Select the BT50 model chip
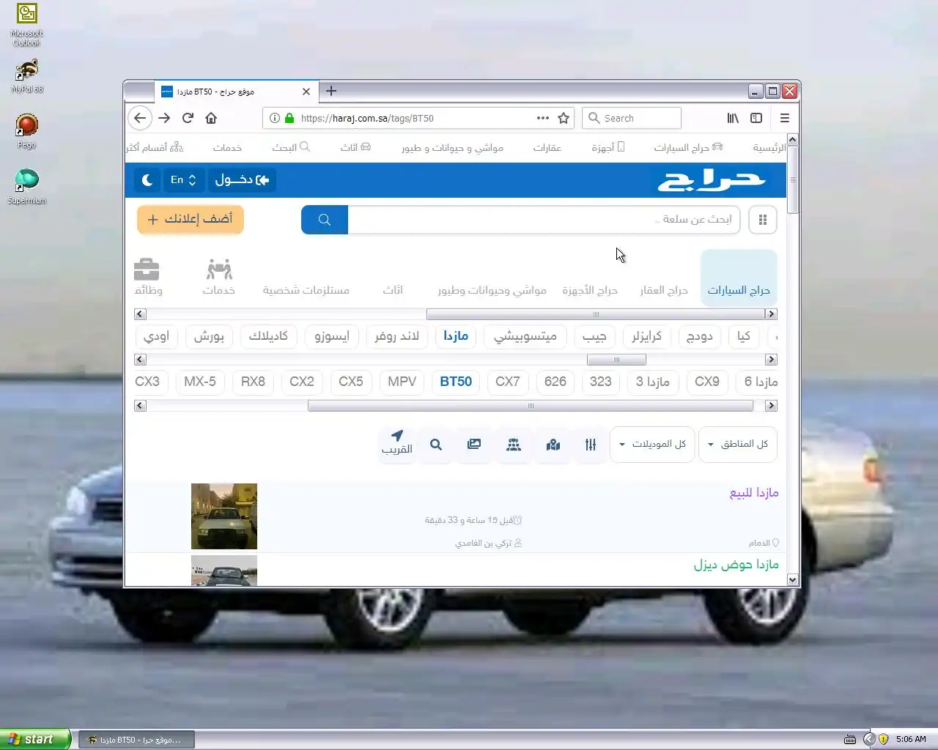 [x=456, y=382]
